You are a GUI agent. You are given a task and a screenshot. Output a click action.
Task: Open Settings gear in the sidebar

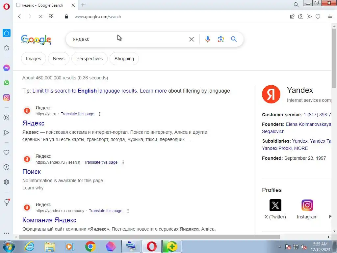[x=7, y=182]
